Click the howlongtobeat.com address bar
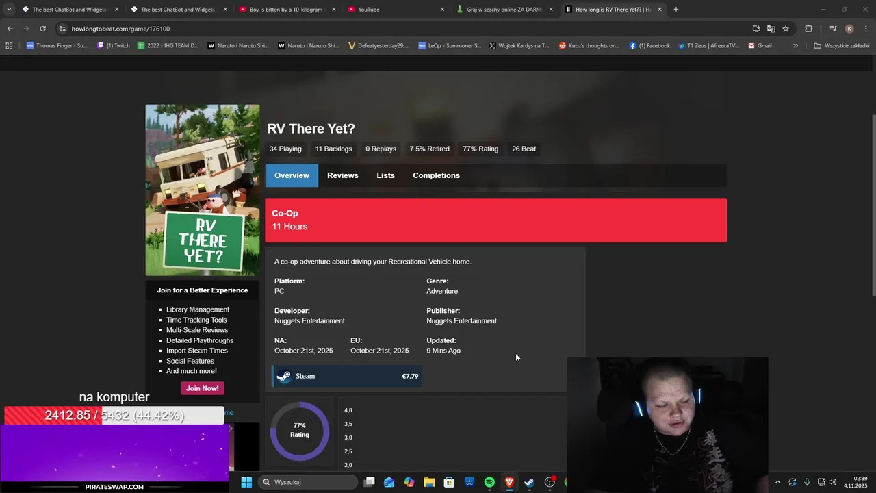 coord(404,29)
